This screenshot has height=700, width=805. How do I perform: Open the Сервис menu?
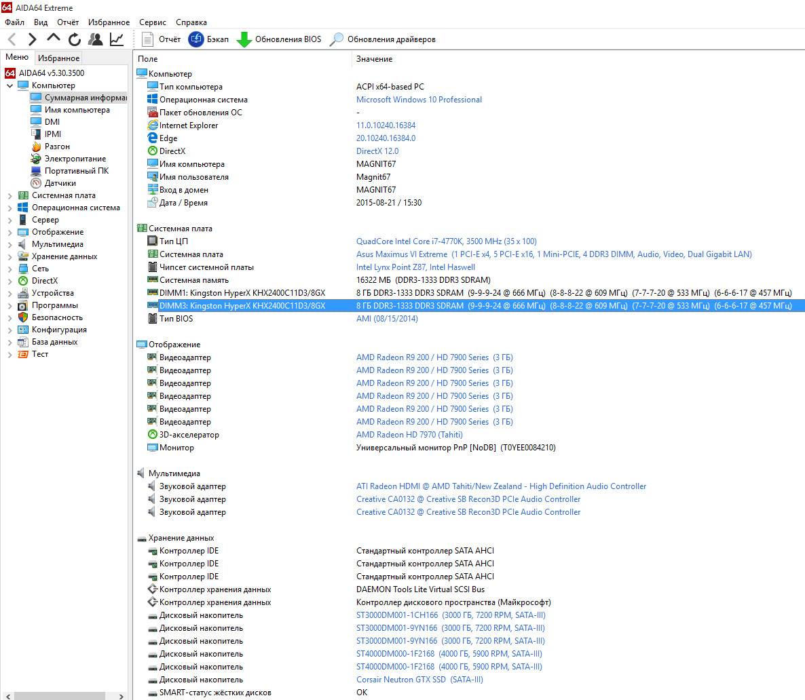[x=153, y=22]
